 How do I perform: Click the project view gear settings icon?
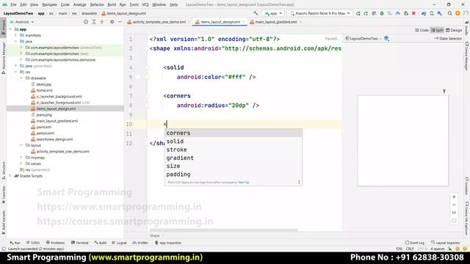(x=112, y=22)
